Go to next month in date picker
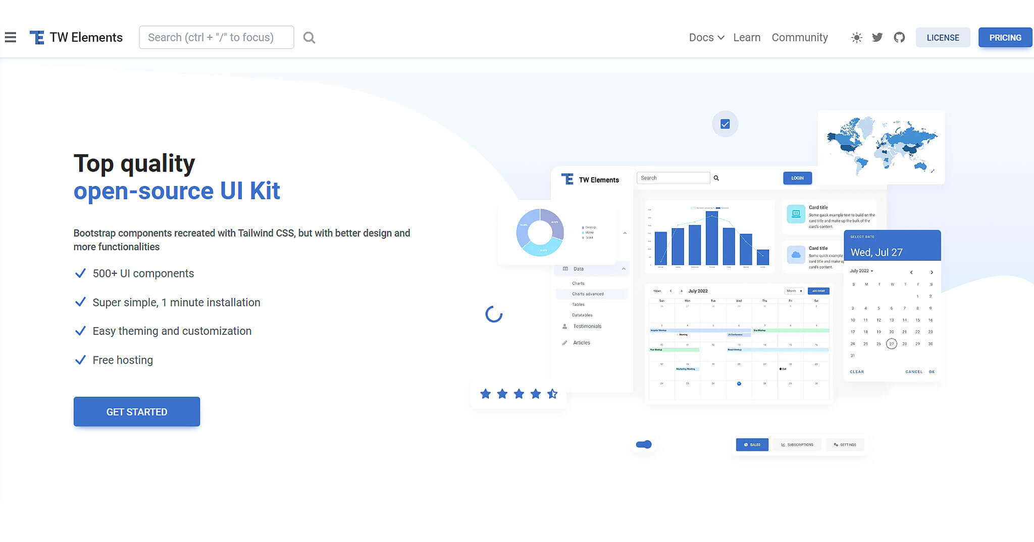1034x542 pixels. tap(932, 272)
